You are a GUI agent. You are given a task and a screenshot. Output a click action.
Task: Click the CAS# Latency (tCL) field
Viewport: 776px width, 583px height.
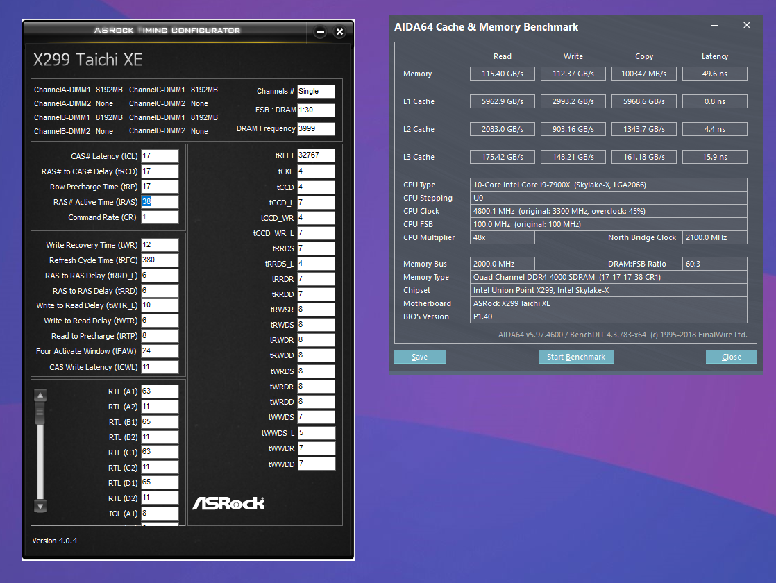160,156
